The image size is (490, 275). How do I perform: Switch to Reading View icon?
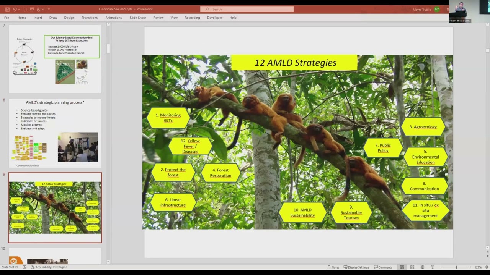coord(422,267)
